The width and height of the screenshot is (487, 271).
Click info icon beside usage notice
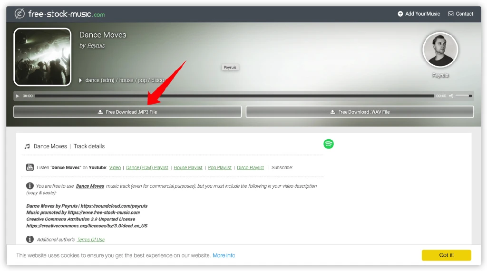click(30, 186)
